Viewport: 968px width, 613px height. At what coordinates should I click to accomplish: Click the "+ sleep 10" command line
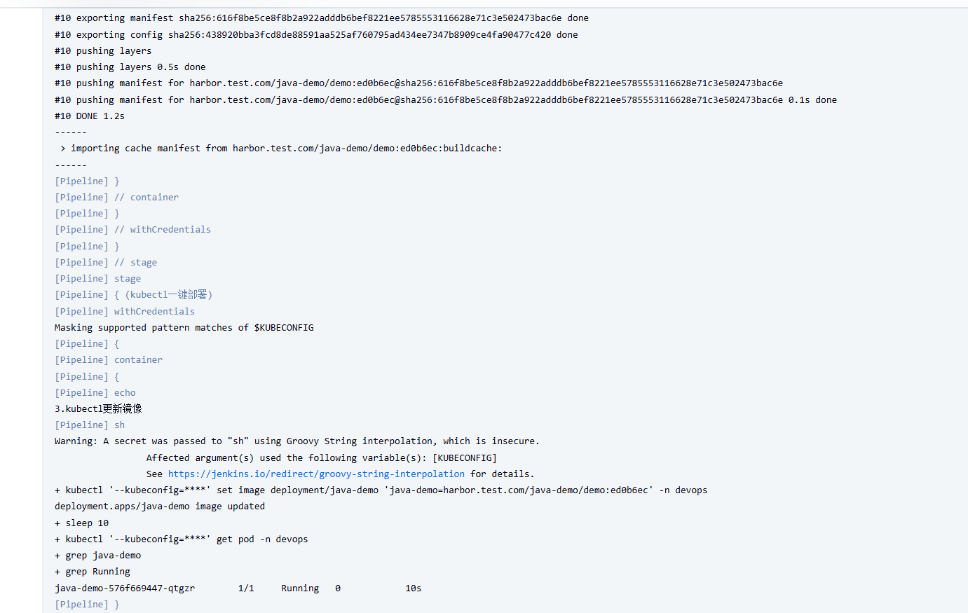tap(82, 523)
